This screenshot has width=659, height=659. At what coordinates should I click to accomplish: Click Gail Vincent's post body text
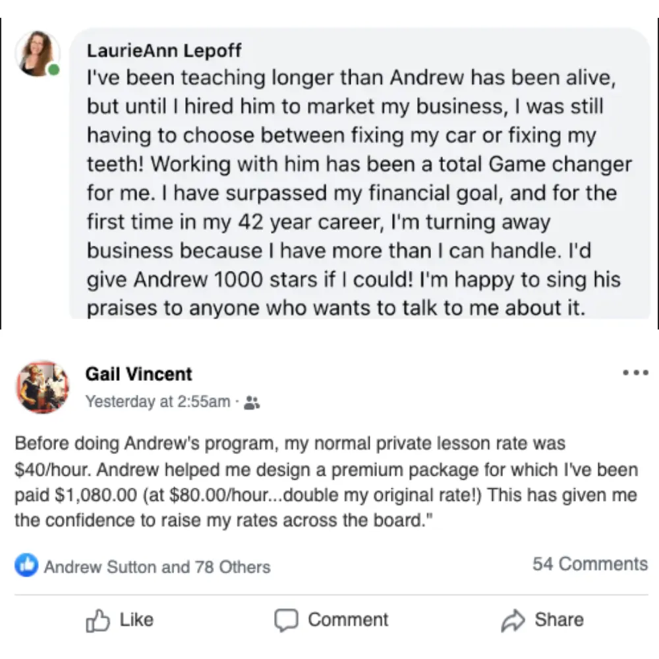point(327,482)
